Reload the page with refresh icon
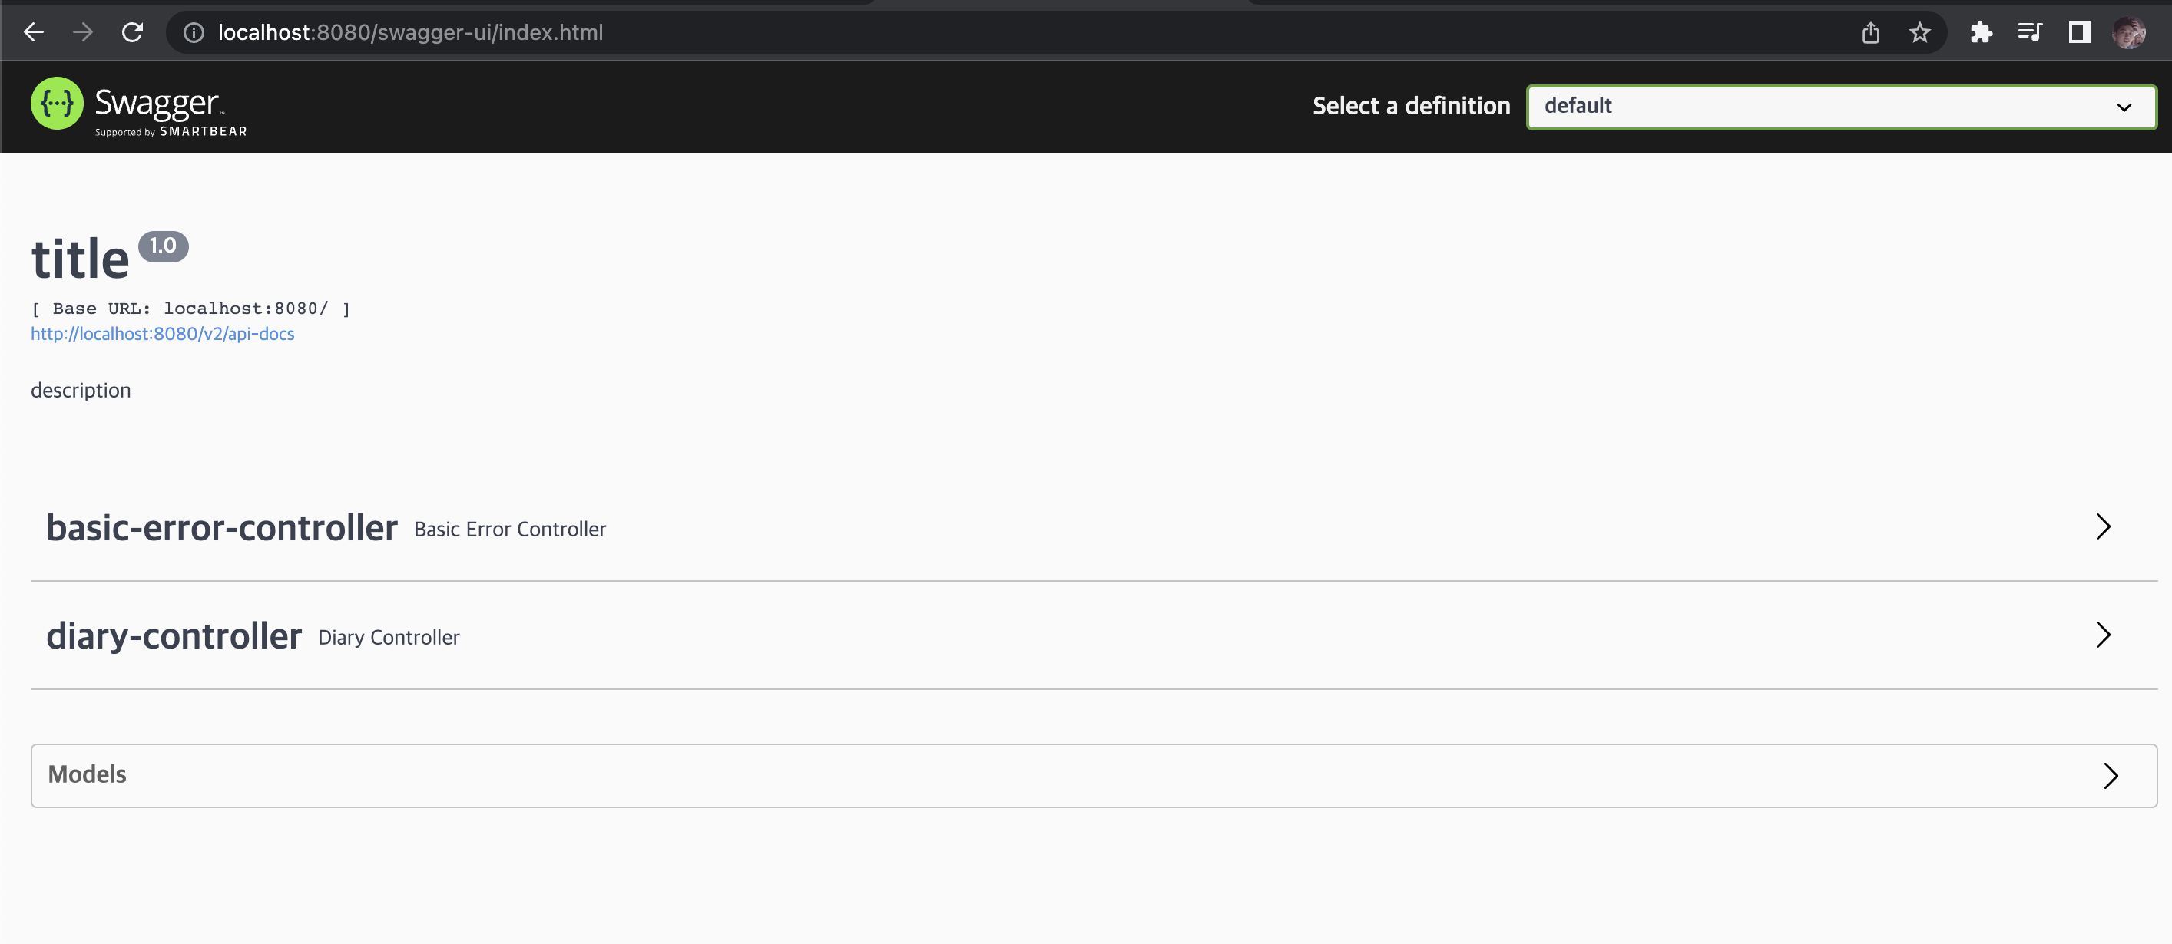2172x944 pixels. click(132, 32)
